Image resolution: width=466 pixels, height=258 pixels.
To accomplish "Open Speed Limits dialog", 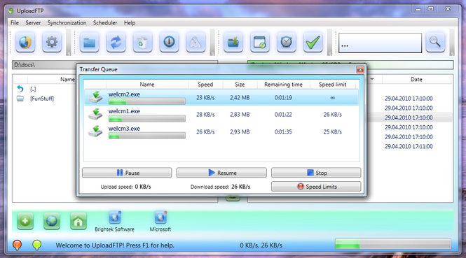I will point(316,187).
